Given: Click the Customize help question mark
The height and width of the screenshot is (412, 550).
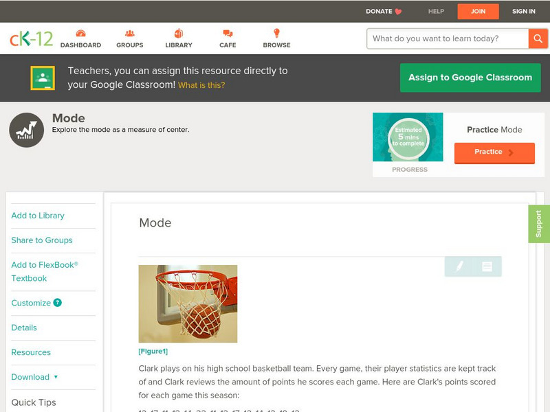Looking at the screenshot, I should pyautogui.click(x=58, y=303).
